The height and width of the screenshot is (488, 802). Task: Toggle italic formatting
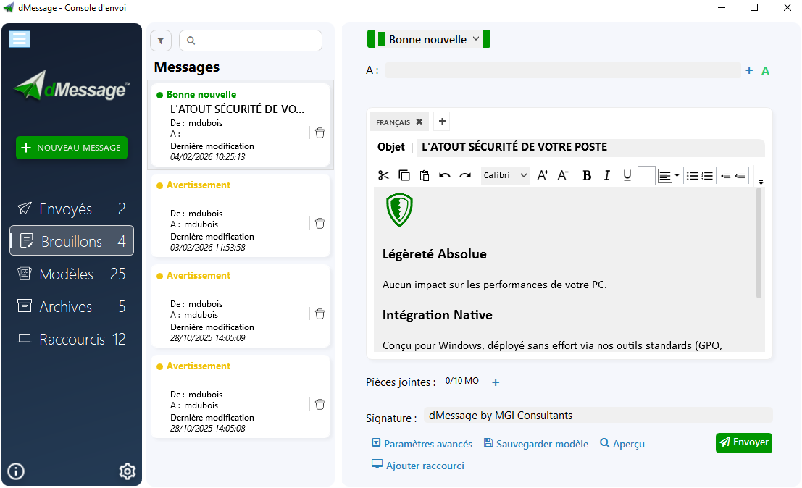(607, 175)
